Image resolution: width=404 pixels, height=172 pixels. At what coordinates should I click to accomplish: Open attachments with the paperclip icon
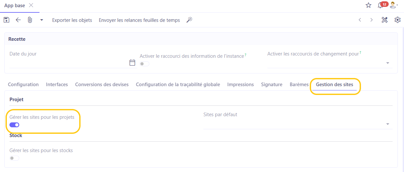pyautogui.click(x=30, y=20)
